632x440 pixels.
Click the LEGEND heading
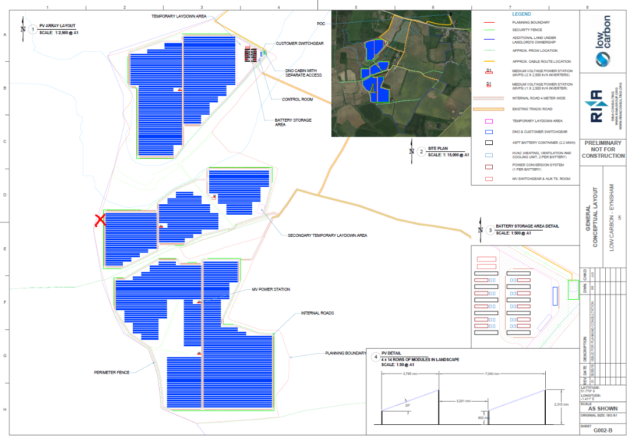click(x=521, y=14)
